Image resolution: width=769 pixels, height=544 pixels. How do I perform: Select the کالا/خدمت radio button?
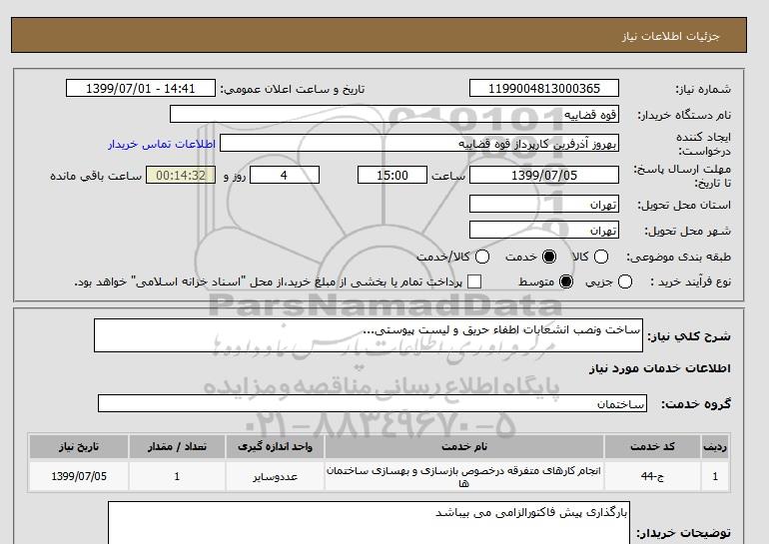point(482,257)
